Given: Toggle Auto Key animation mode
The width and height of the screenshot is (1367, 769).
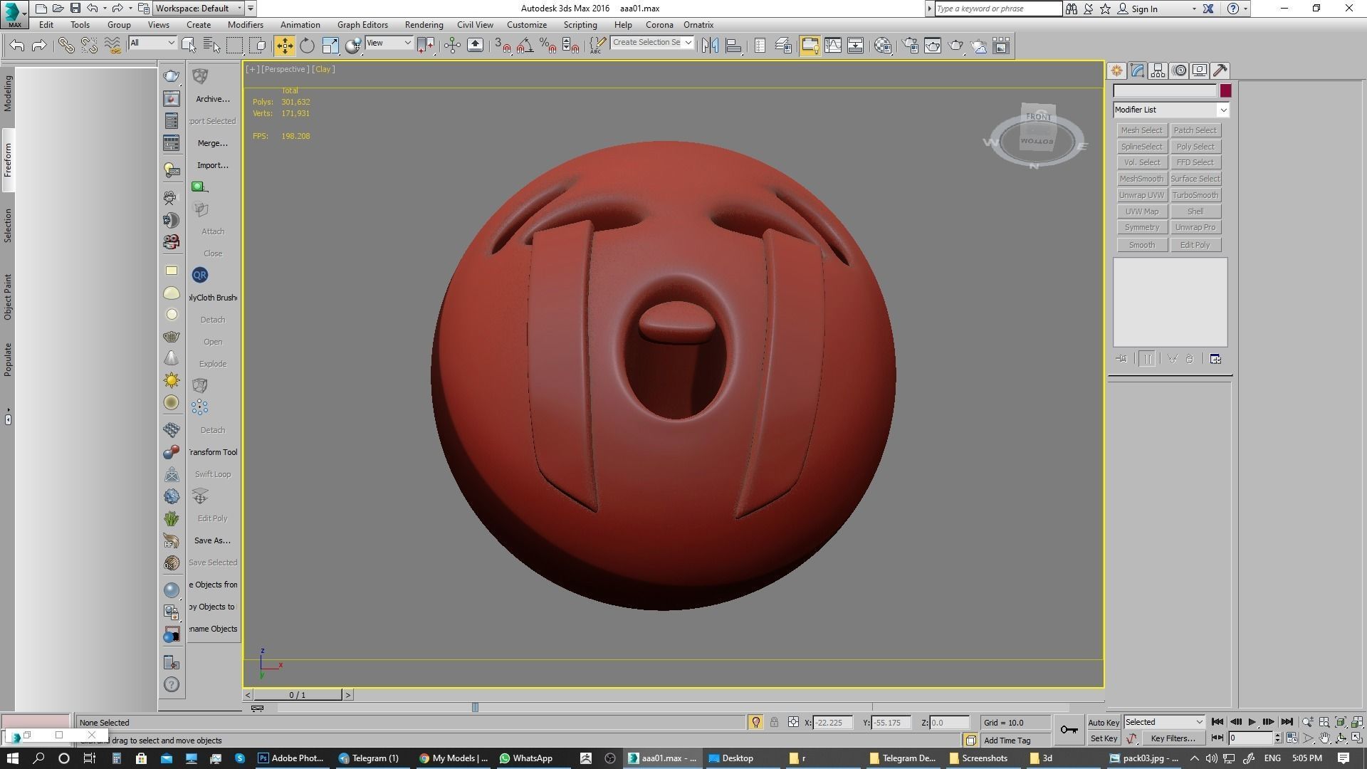Looking at the screenshot, I should point(1104,723).
